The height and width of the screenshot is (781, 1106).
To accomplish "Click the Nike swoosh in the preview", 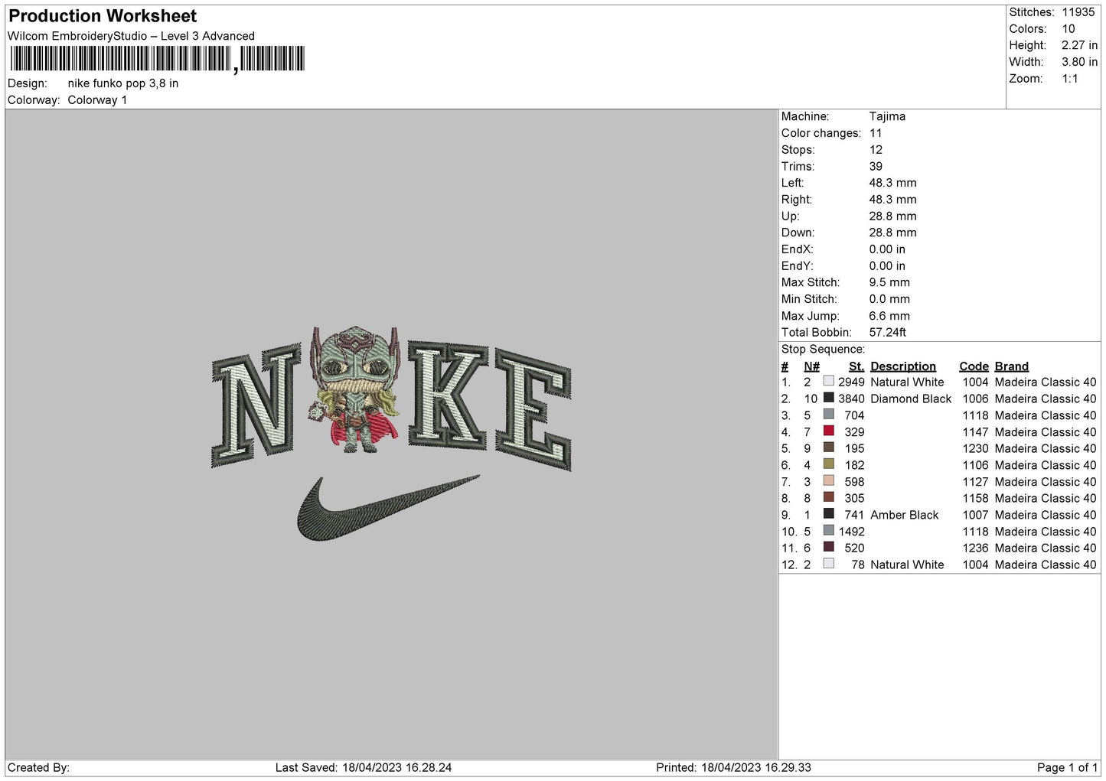I will coord(387,508).
